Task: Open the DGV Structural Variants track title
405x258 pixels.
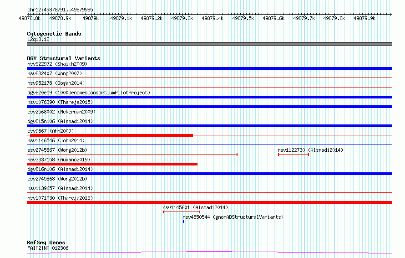Action: click(64, 58)
